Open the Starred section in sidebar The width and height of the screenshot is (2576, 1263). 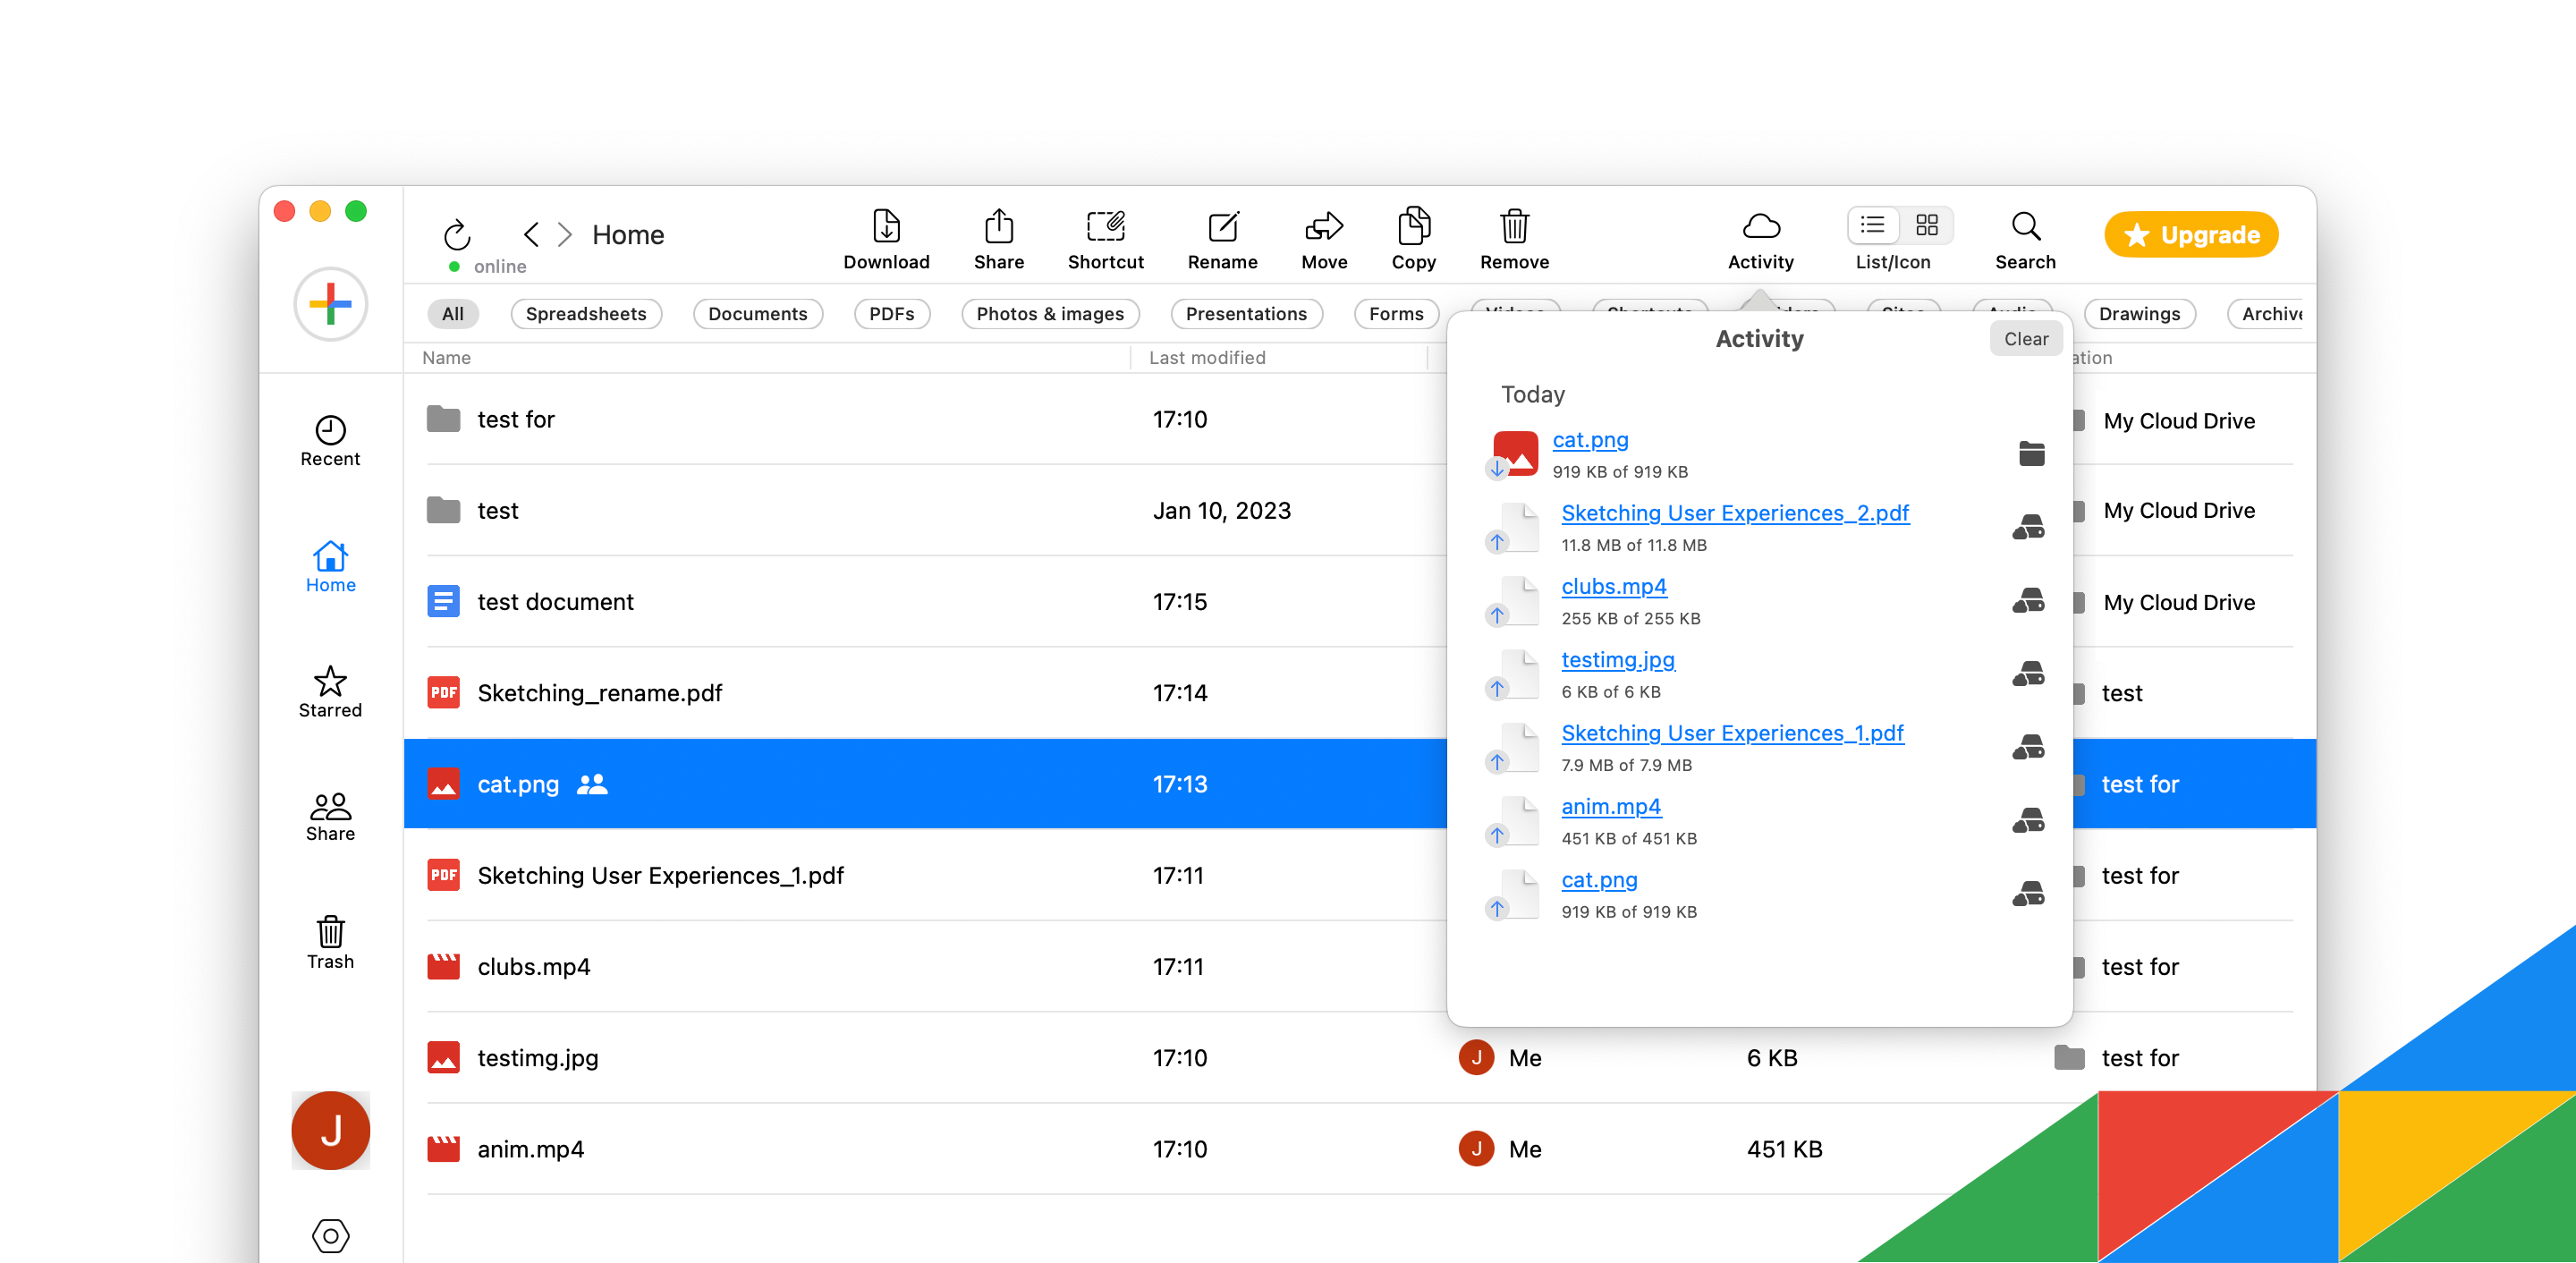[330, 691]
